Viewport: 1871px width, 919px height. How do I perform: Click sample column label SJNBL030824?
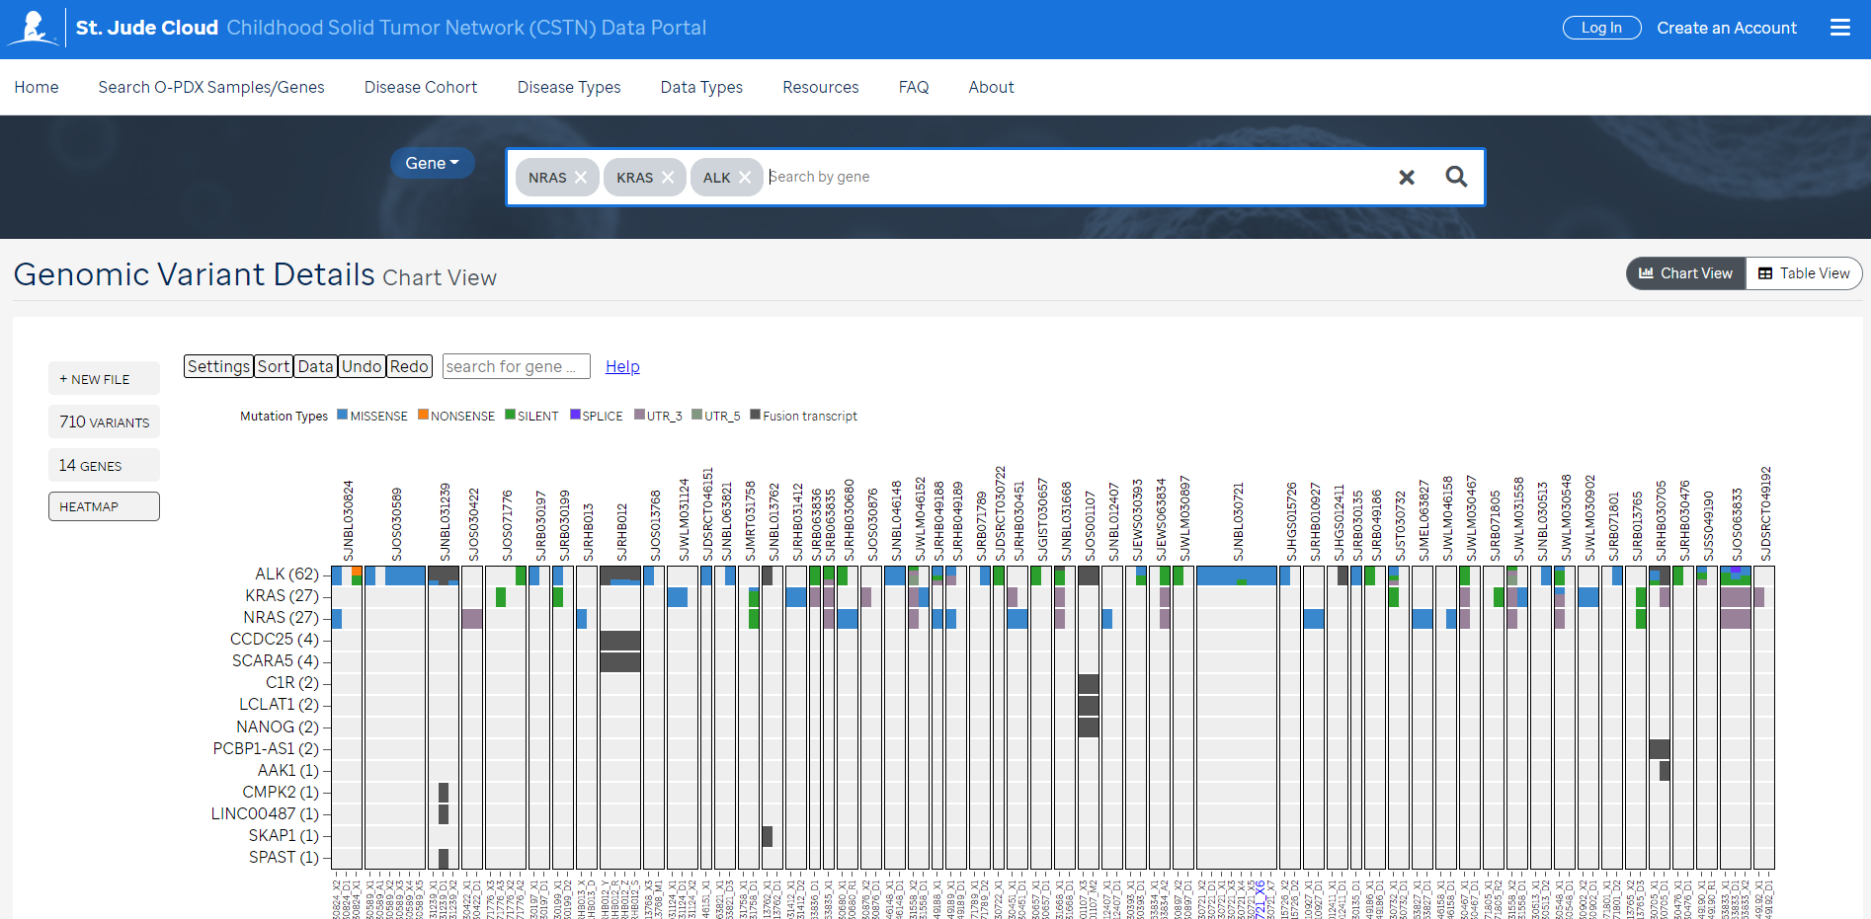(x=349, y=521)
